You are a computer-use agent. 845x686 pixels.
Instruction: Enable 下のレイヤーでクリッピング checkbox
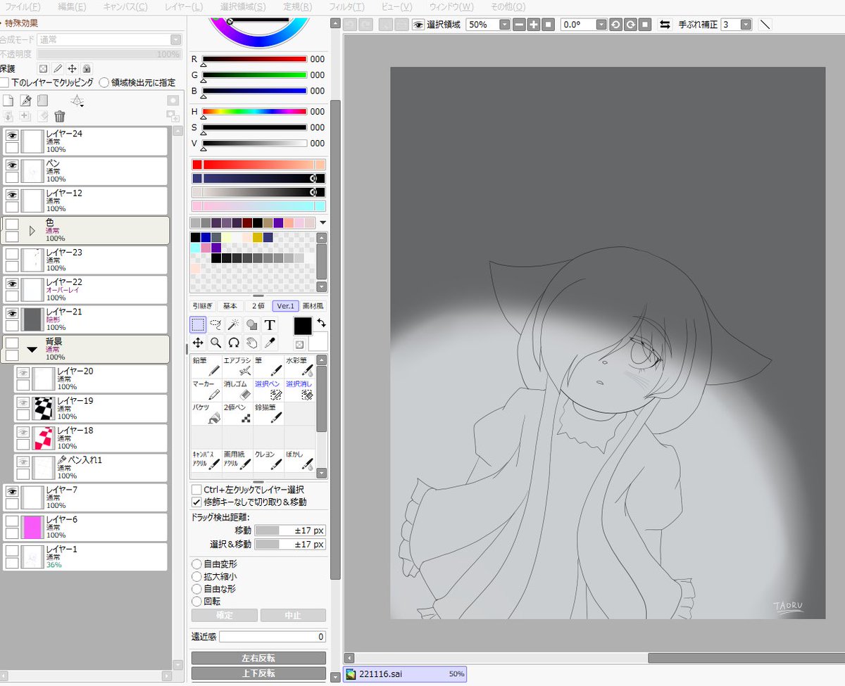click(4, 82)
